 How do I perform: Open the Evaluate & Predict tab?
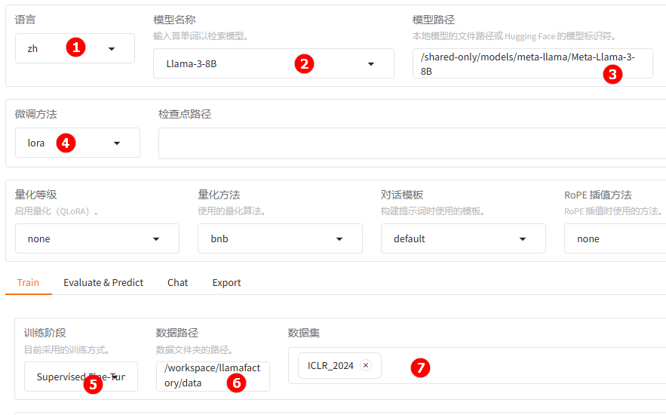[103, 283]
